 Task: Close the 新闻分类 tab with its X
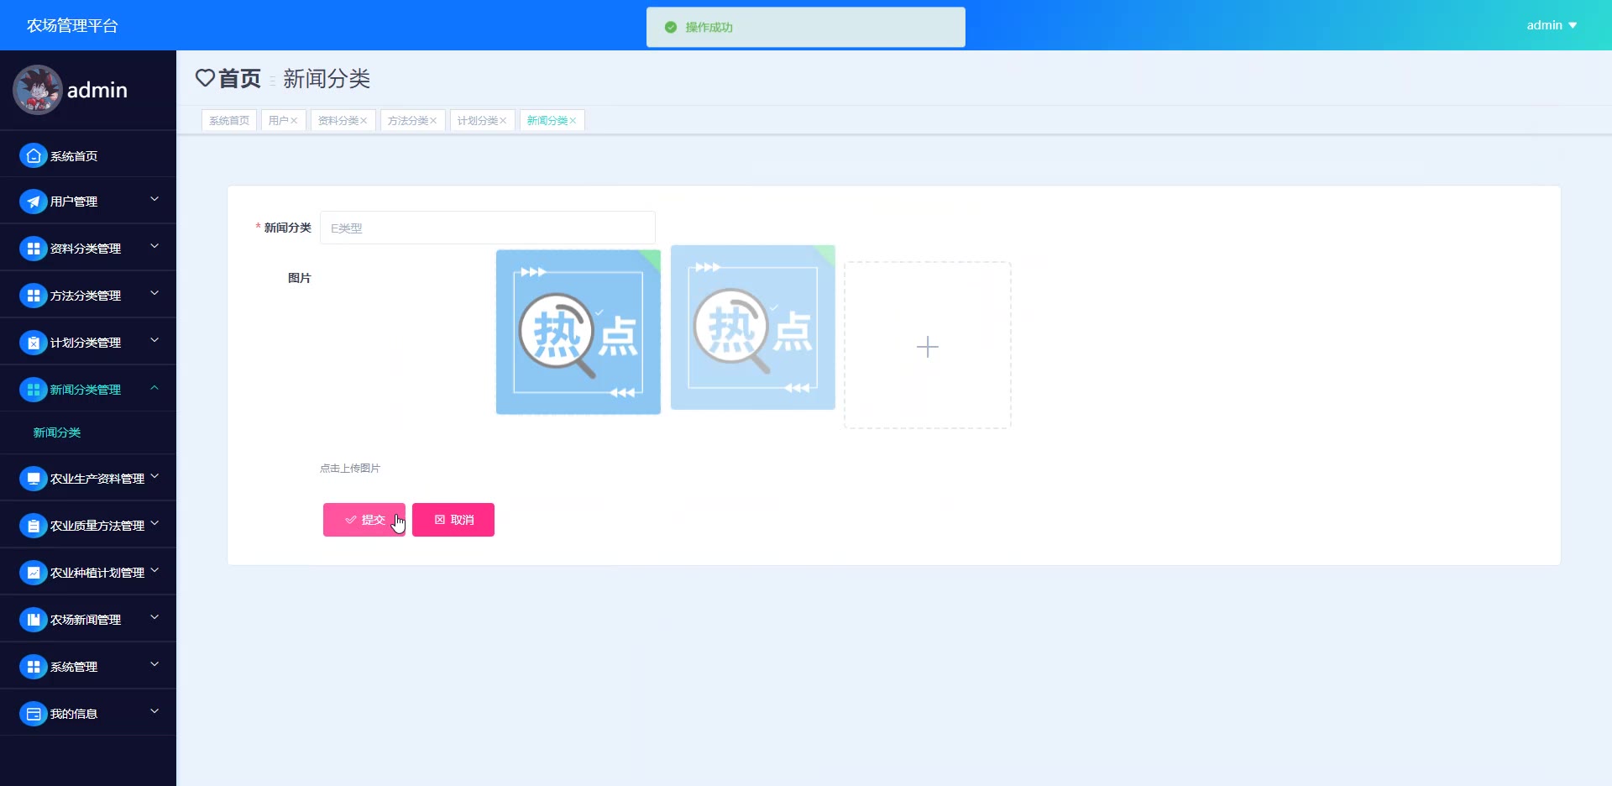pyautogui.click(x=573, y=121)
